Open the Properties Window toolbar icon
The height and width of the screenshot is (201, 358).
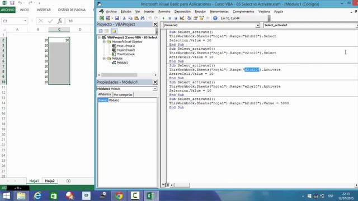tap(195, 18)
